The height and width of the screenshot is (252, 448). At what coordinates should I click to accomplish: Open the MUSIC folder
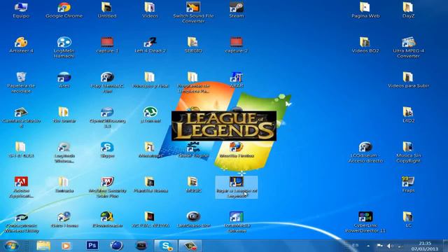pos(193,185)
